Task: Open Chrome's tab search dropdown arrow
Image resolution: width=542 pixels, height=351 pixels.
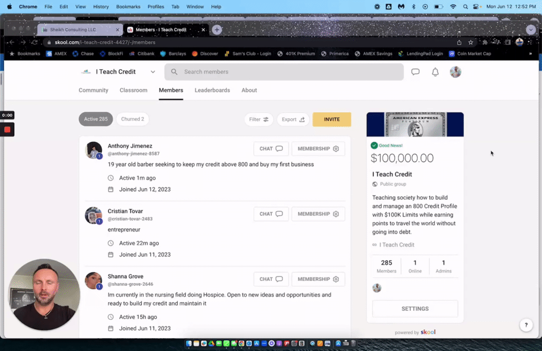Action: [x=530, y=30]
